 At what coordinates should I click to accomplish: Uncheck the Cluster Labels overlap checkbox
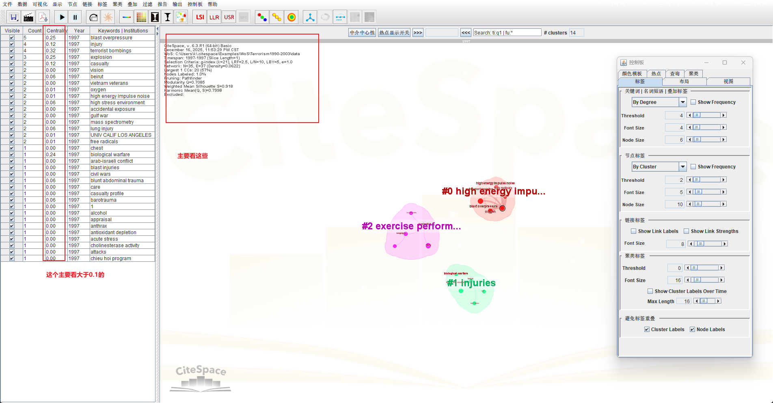click(647, 330)
